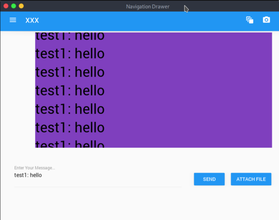Select the cut-off message at the top of the list
Screen dimensions: 279x220
70,36
